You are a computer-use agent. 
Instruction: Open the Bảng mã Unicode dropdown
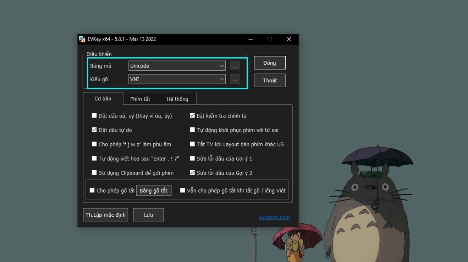[x=177, y=66]
